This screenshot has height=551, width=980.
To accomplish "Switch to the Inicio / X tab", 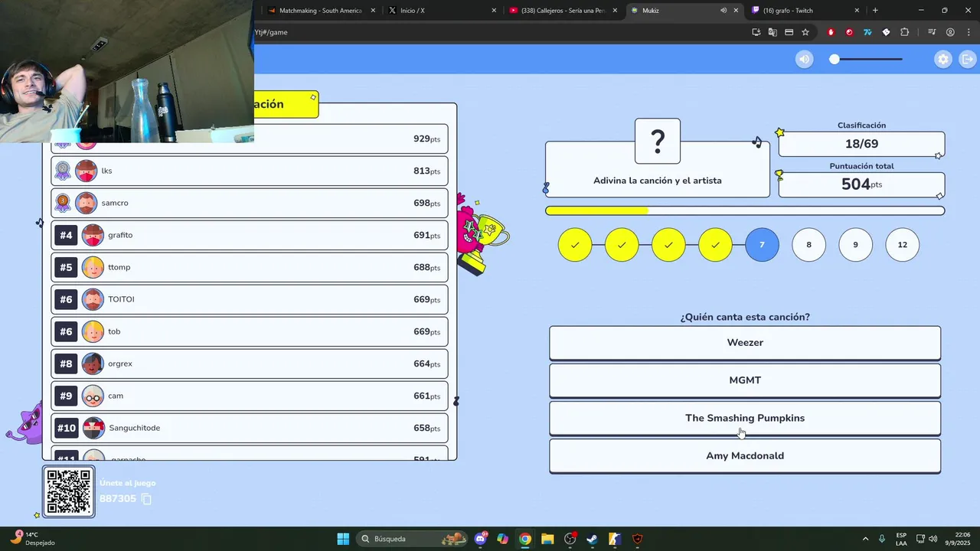I will click(440, 11).
